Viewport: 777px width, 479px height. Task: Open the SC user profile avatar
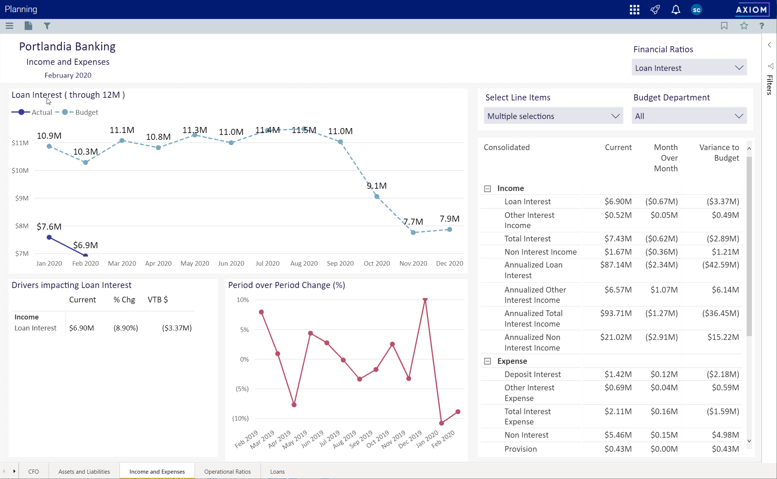pos(697,9)
